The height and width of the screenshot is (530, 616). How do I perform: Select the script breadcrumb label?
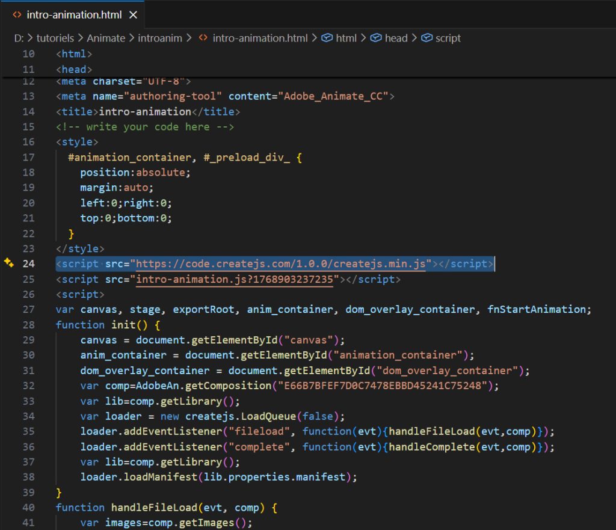[448, 38]
